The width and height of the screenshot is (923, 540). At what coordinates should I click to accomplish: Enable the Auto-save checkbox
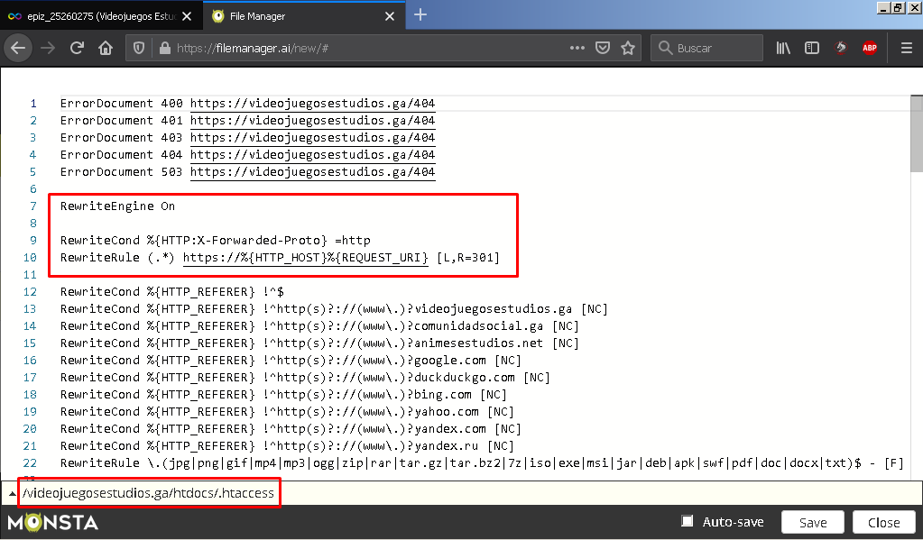pos(688,521)
